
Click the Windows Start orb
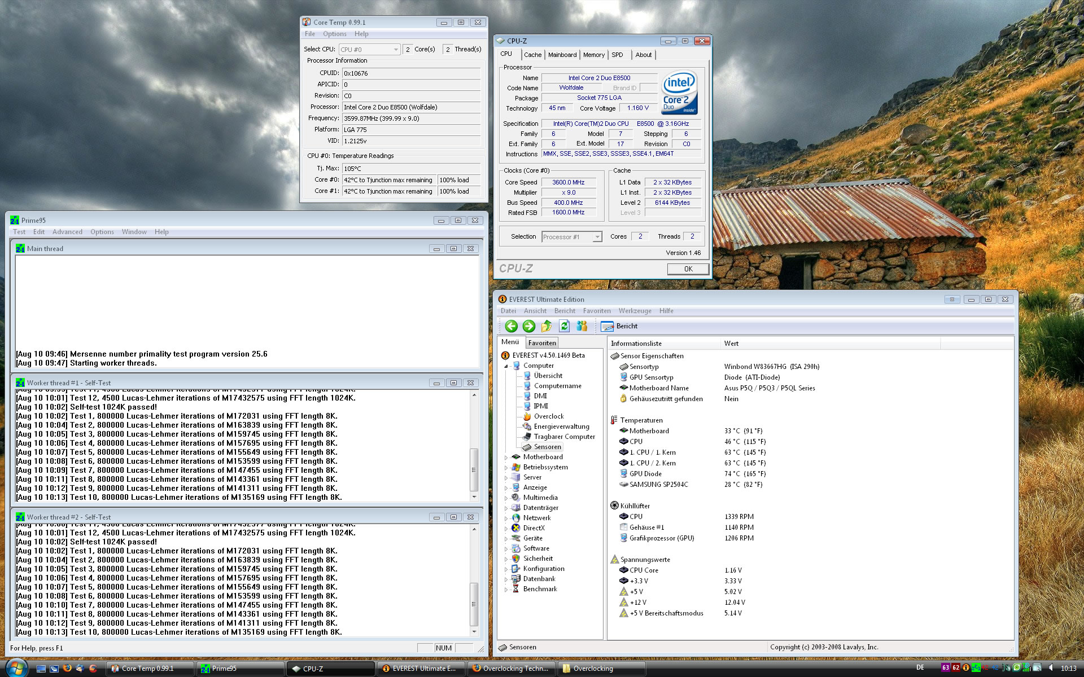point(16,667)
